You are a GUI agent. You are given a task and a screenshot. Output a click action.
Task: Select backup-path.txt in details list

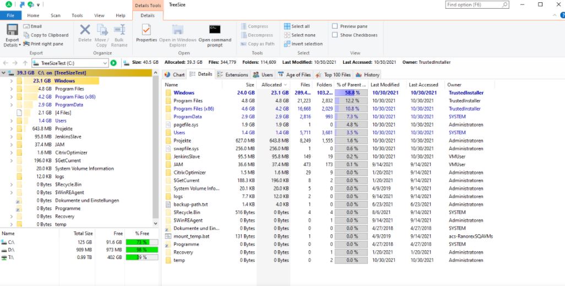(x=190, y=205)
